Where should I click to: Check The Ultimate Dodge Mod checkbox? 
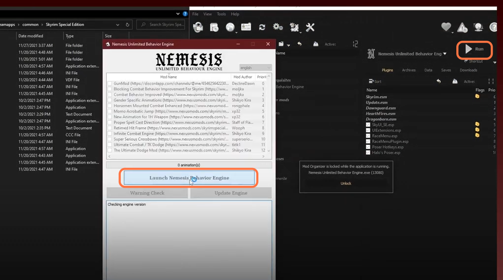pyautogui.click(x=110, y=150)
